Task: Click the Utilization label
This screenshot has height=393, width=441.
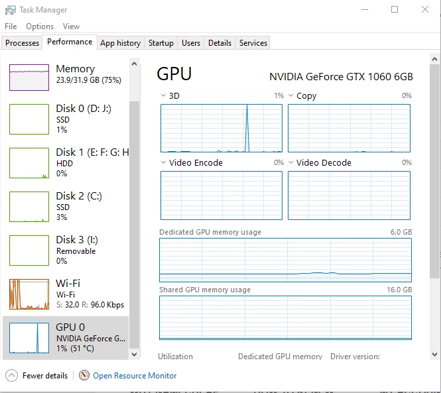Action: [175, 357]
